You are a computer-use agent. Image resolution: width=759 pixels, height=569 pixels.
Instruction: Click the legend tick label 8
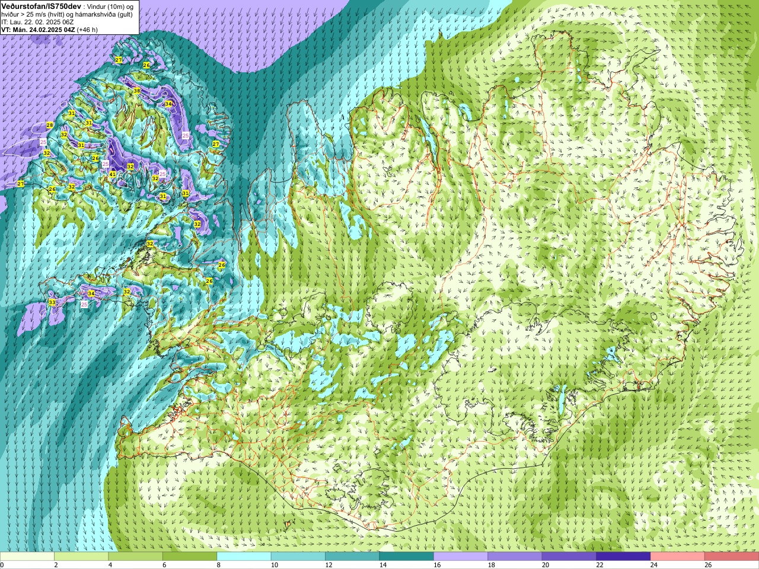(219, 565)
